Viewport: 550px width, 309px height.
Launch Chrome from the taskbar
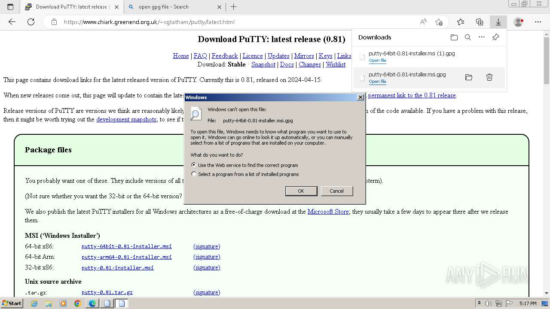click(x=77, y=303)
